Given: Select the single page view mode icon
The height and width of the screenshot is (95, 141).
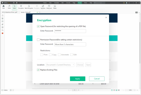Looking at the screenshot, I should 112,90.
